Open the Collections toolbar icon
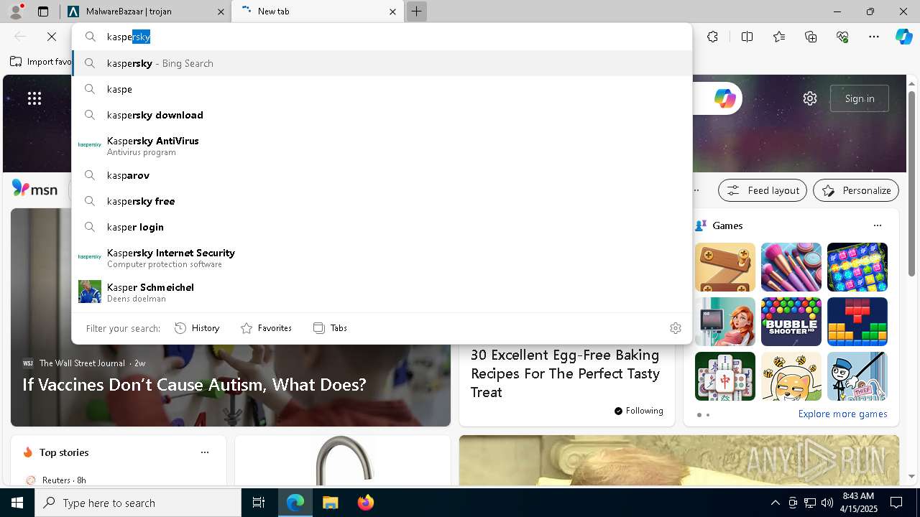 [811, 37]
